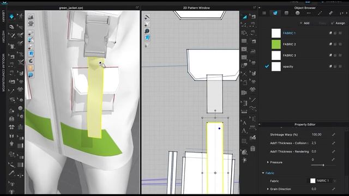The image size is (349, 196).
Task: Select Transform Pattern tool (blue triangle) in 2D toolbar
Action: (x=244, y=17)
